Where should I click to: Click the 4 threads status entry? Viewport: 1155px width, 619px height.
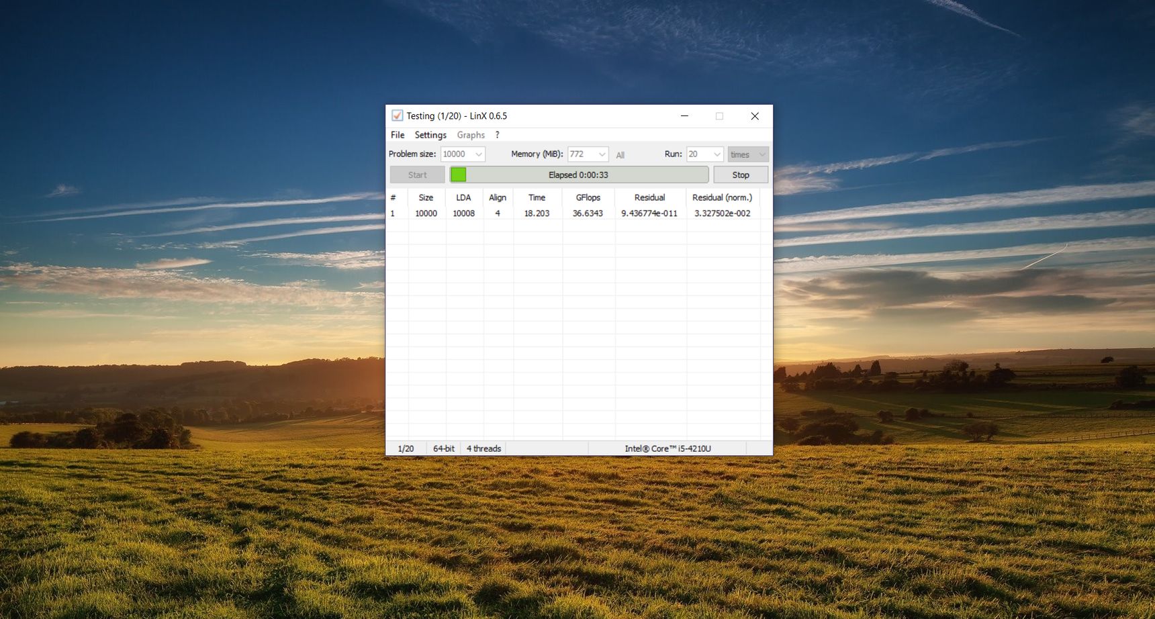[483, 448]
